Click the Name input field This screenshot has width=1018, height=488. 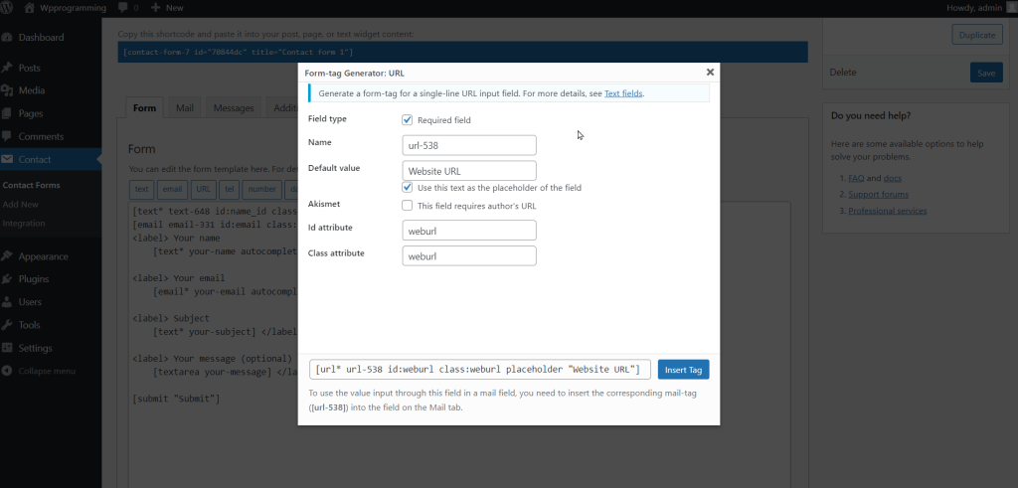[469, 145]
